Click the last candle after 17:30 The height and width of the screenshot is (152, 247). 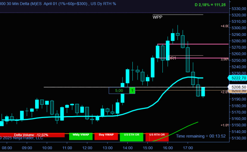point(203,92)
